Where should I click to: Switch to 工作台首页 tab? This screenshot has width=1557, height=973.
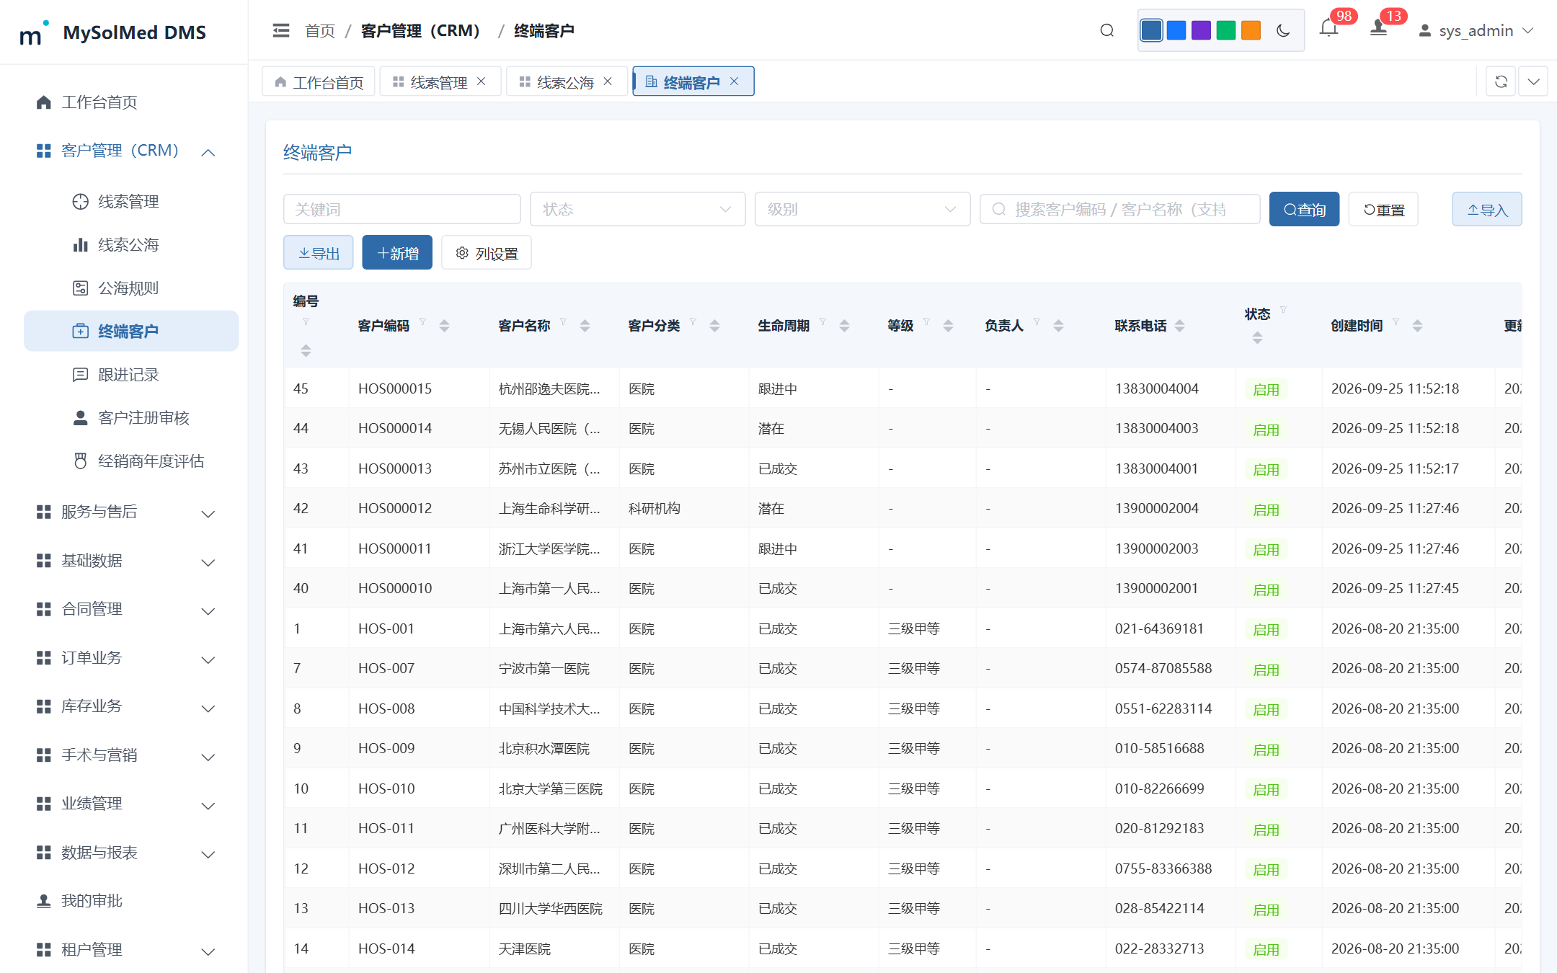click(x=319, y=82)
